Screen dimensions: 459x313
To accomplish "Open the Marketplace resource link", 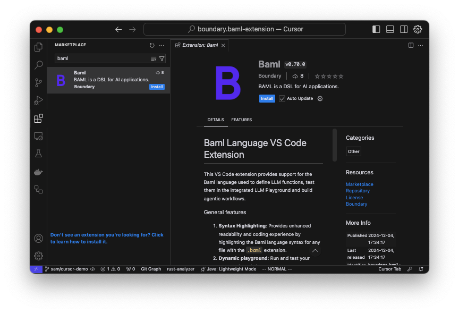I will (x=360, y=184).
